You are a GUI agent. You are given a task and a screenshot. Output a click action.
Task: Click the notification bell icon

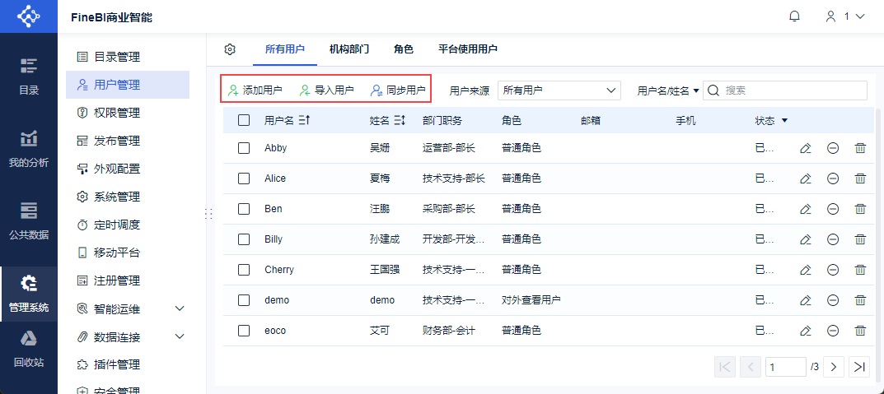(794, 16)
